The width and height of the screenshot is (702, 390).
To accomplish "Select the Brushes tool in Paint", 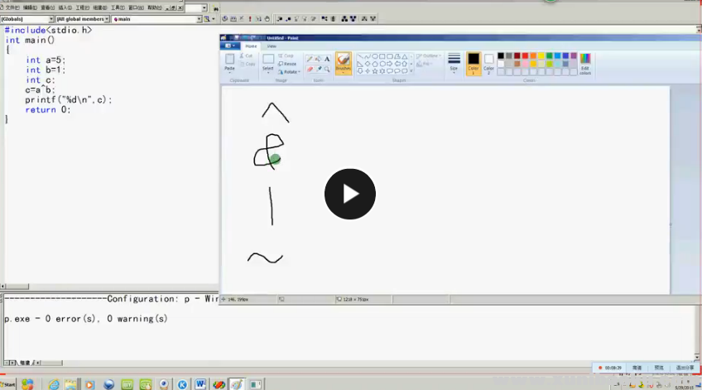I will [x=343, y=63].
